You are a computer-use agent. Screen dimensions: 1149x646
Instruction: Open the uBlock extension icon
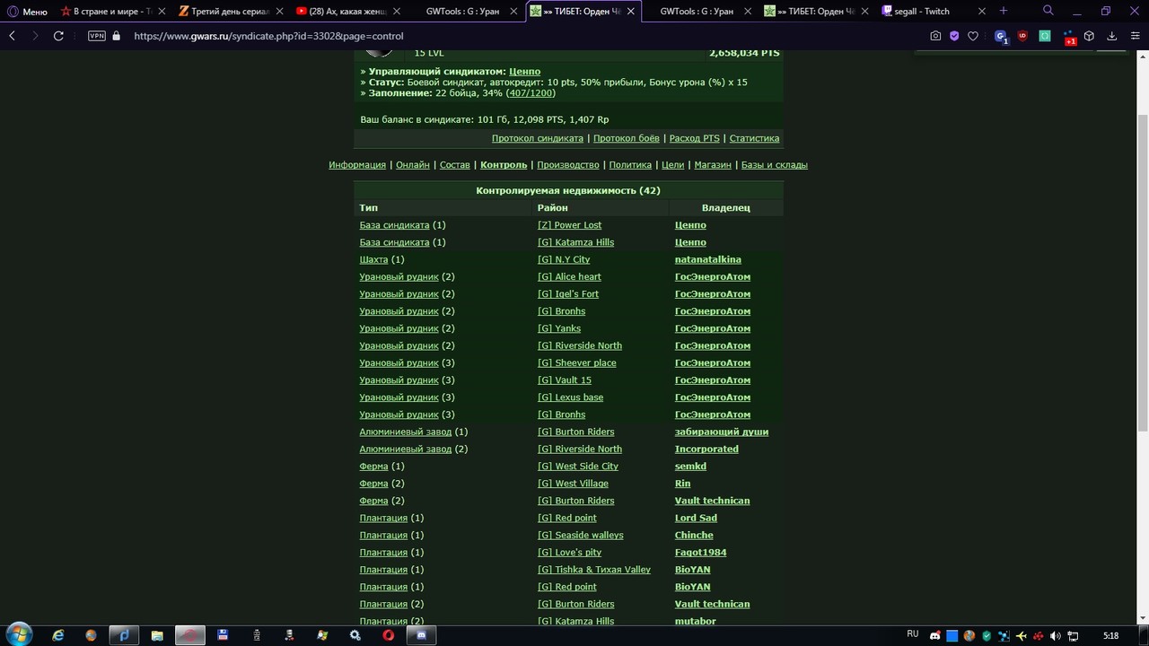(1022, 36)
